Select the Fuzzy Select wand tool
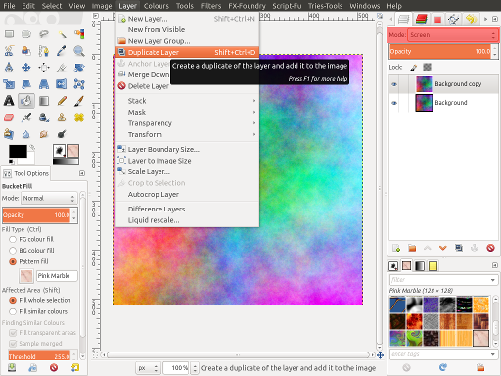 click(x=62, y=33)
